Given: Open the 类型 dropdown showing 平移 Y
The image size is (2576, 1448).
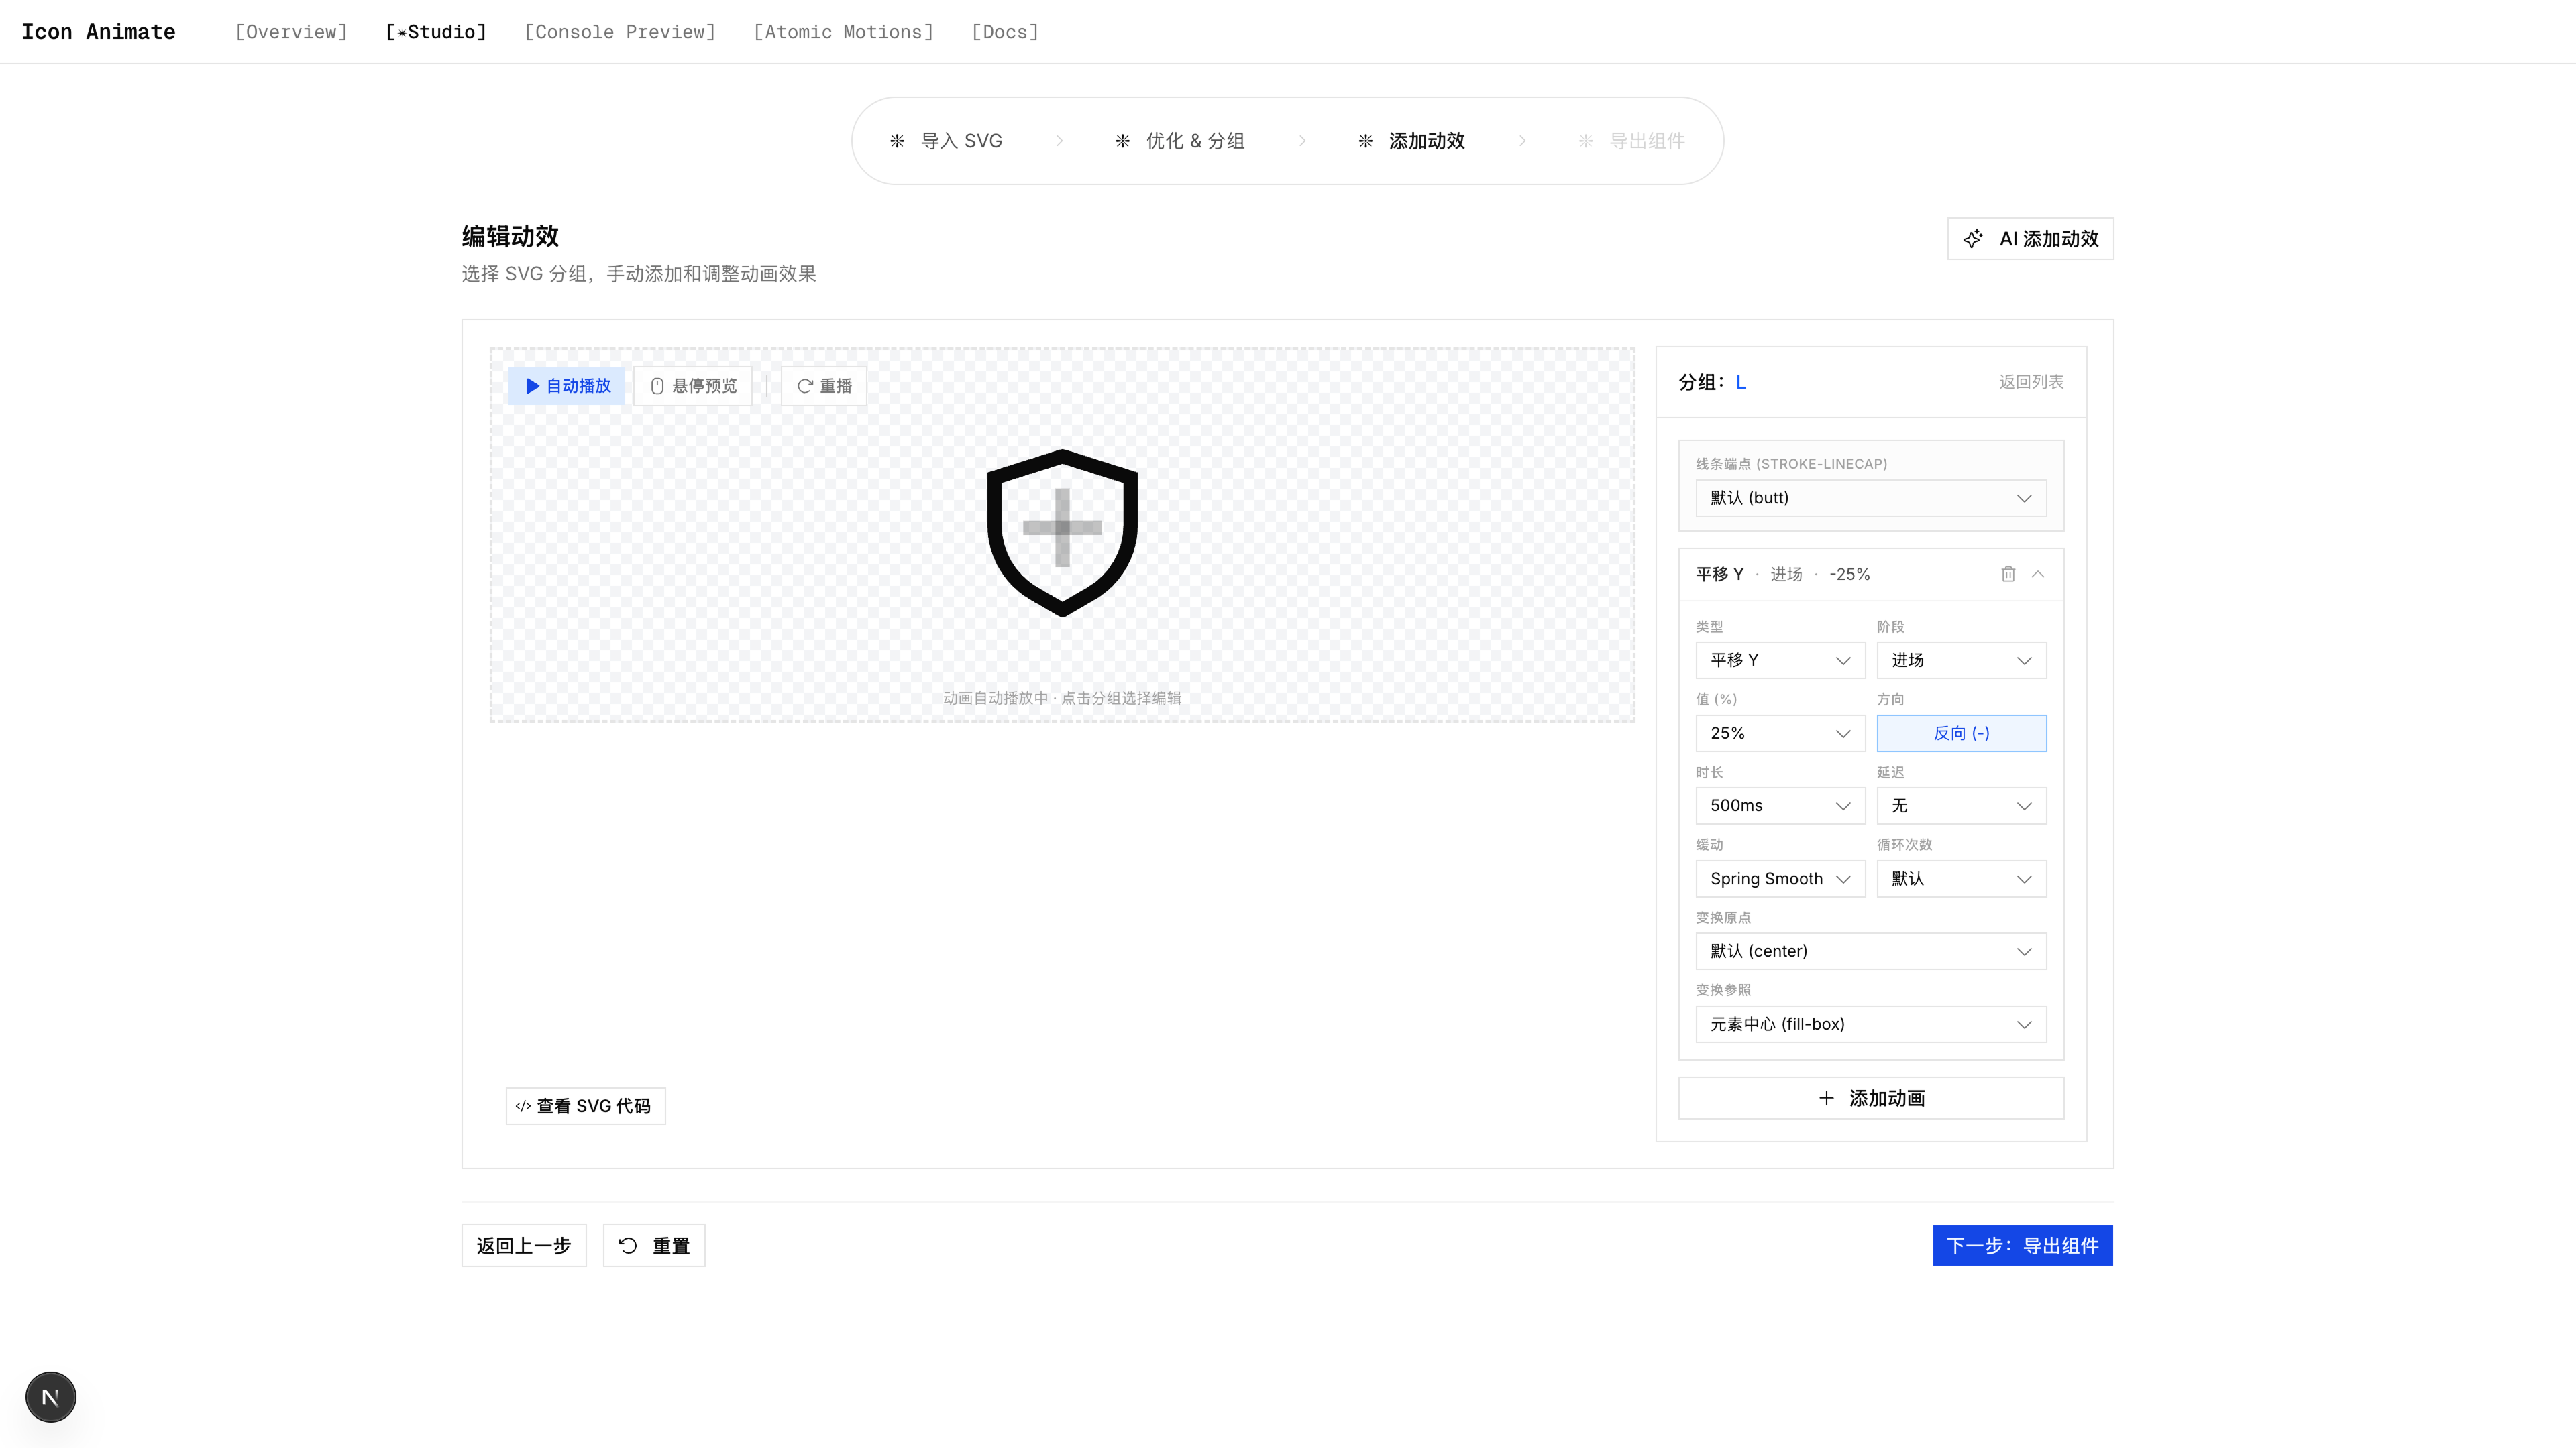Looking at the screenshot, I should 1780,660.
